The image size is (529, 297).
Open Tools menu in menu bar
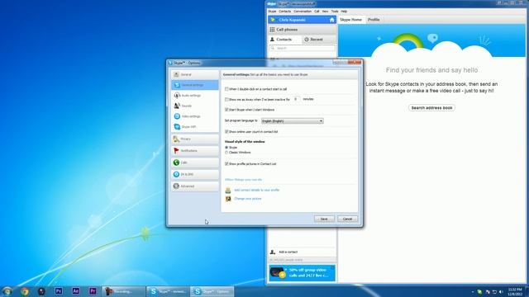pyautogui.click(x=335, y=12)
